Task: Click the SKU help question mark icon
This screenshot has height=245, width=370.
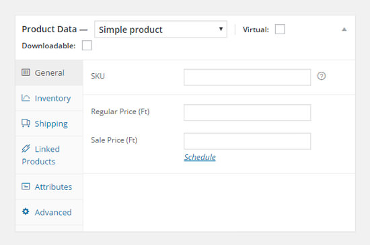Action: pyautogui.click(x=322, y=76)
